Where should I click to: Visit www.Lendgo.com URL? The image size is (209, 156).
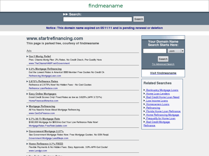pyautogui.click(x=38, y=151)
